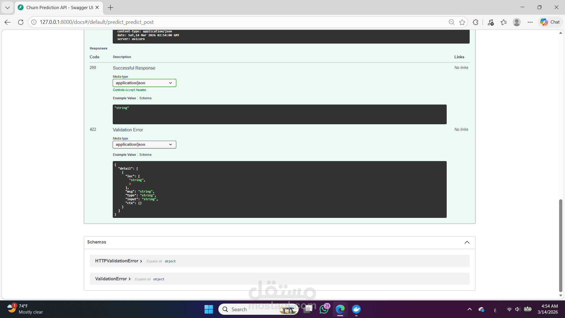Click the browser refresh icon
The height and width of the screenshot is (318, 565).
pos(21,22)
